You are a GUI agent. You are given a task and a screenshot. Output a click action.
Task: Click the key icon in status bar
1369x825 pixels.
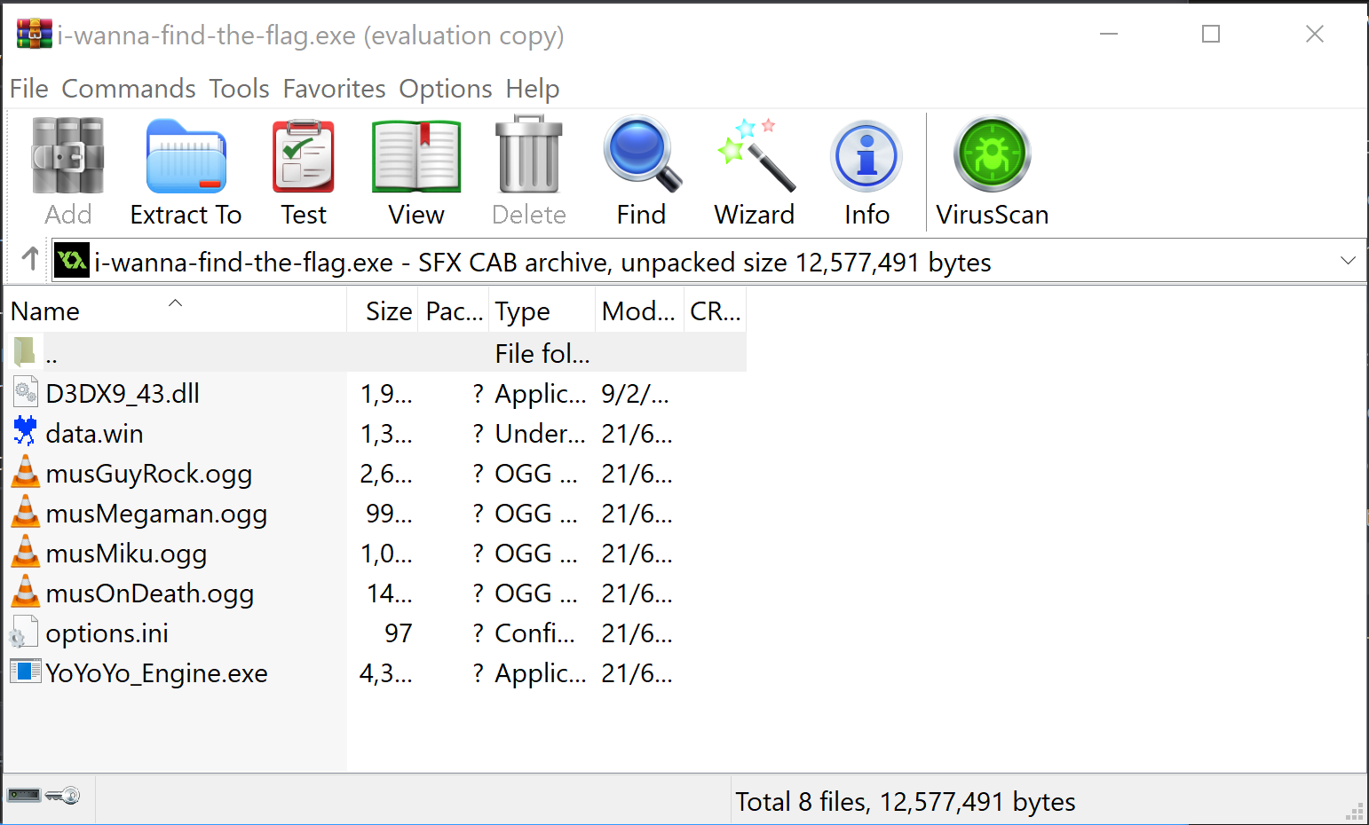click(x=63, y=795)
